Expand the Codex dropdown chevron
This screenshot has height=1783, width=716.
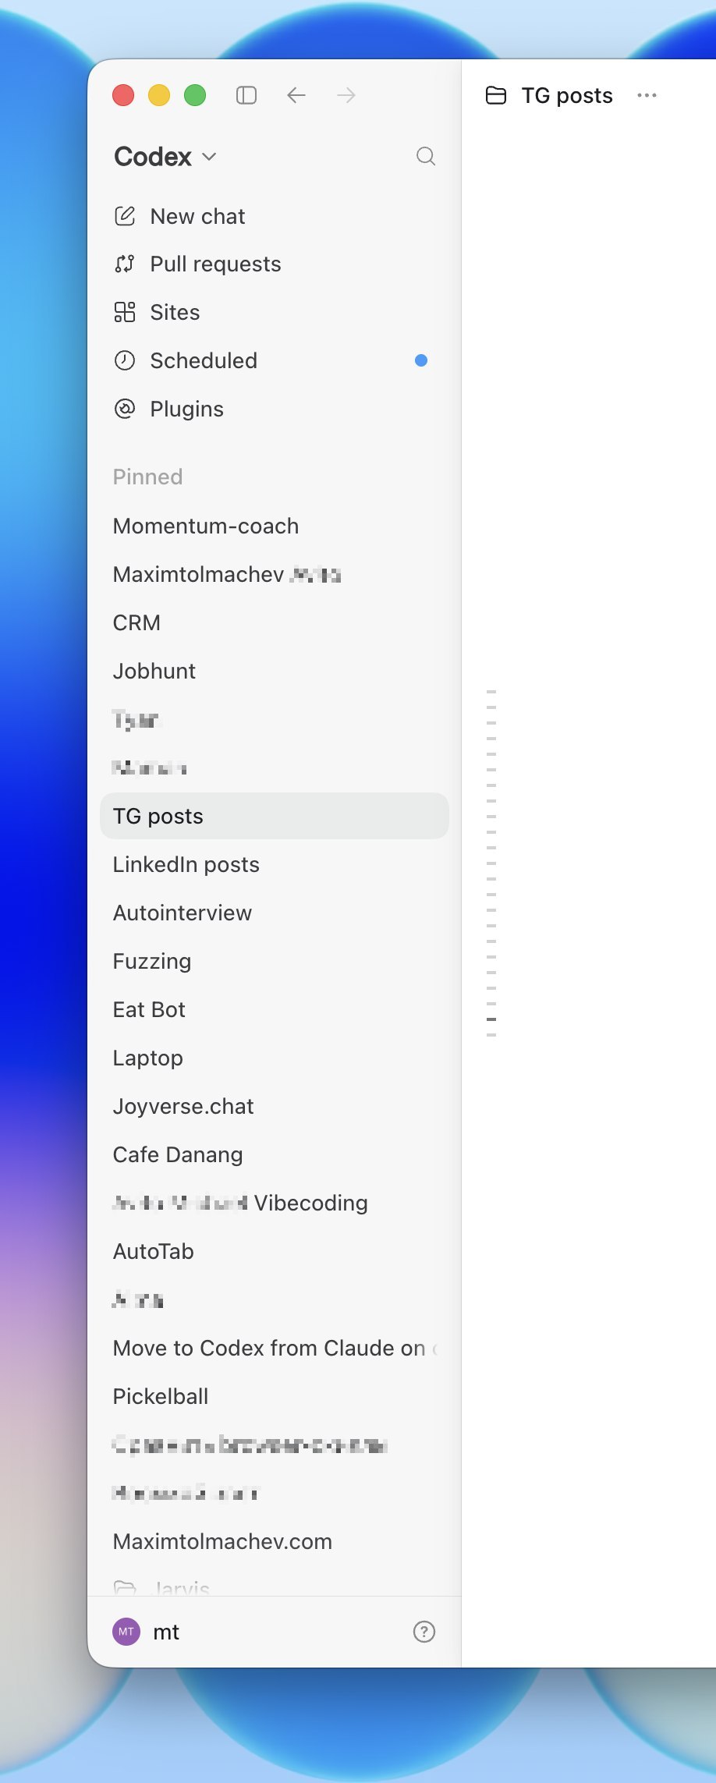(209, 157)
